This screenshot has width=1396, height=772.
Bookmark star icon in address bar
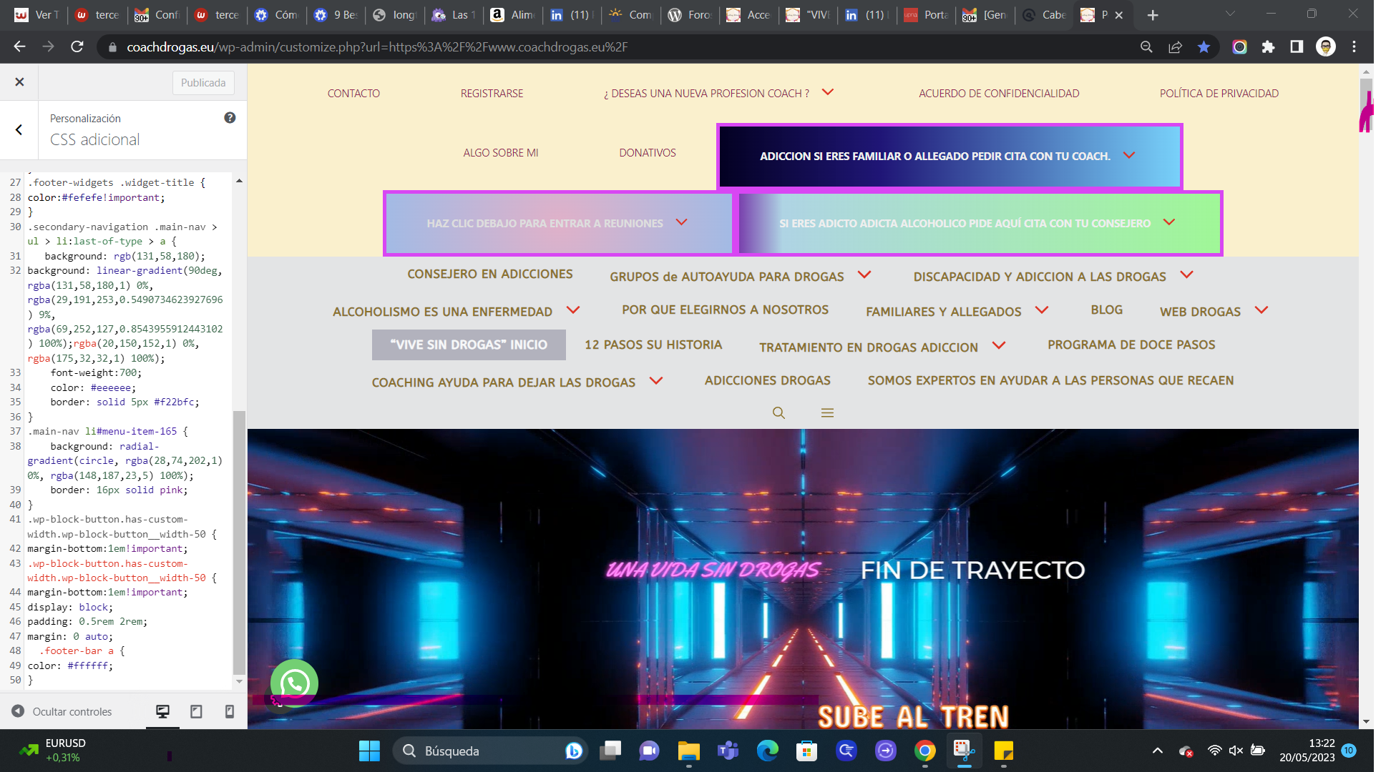(1204, 46)
